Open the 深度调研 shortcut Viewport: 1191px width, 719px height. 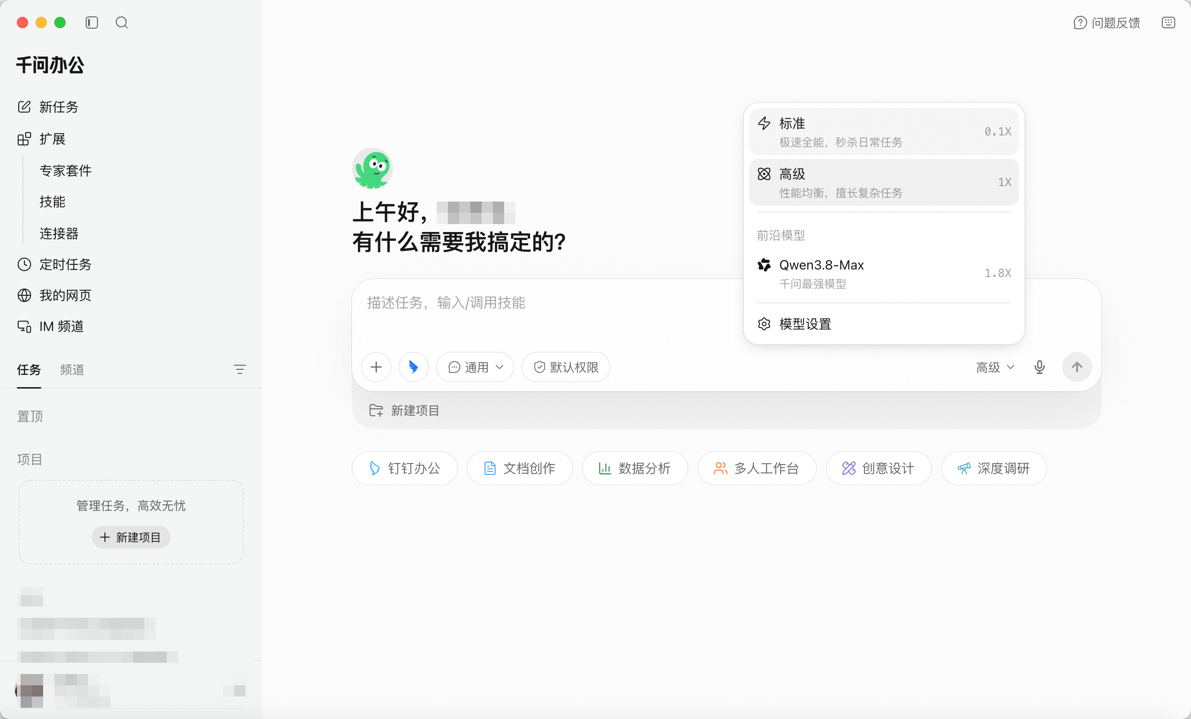(x=994, y=468)
